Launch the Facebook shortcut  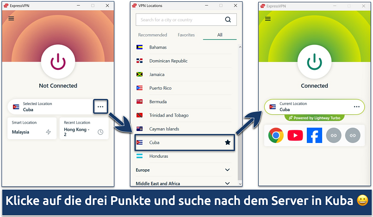click(314, 136)
